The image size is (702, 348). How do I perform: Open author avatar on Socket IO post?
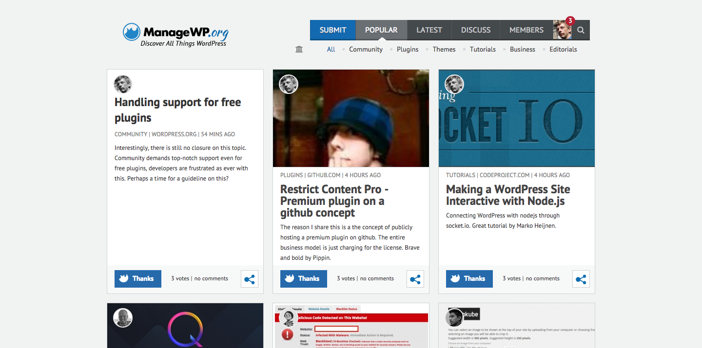click(x=454, y=84)
